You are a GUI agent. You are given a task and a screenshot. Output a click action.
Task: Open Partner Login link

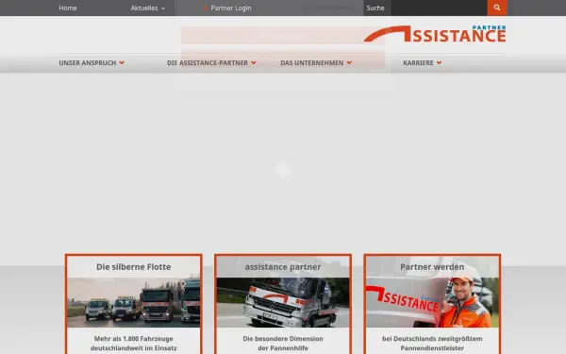coord(227,8)
